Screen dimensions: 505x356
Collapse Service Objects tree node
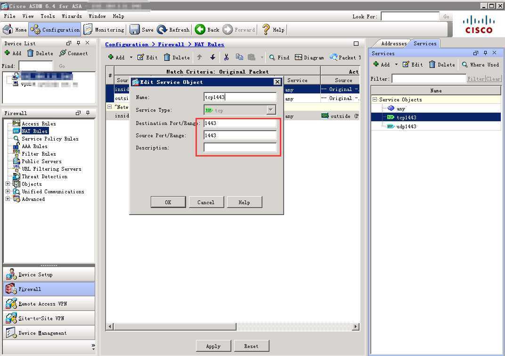(375, 99)
